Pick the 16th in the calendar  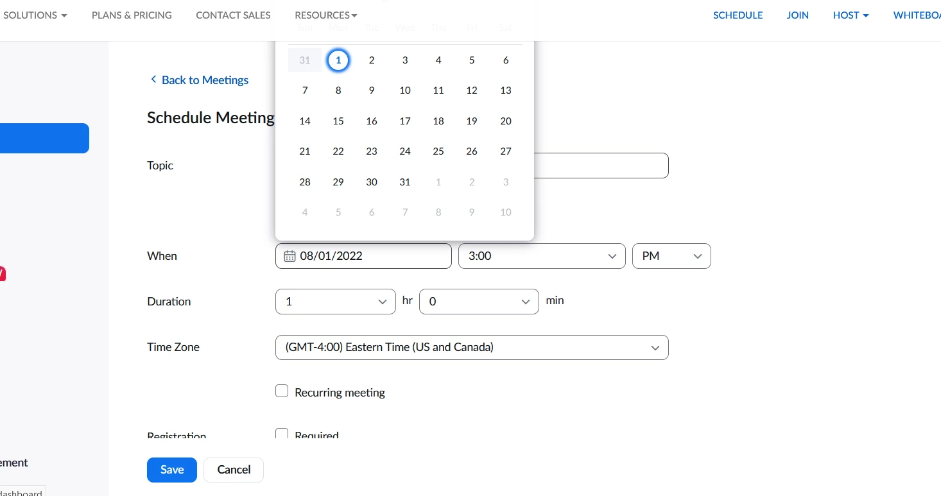[372, 121]
